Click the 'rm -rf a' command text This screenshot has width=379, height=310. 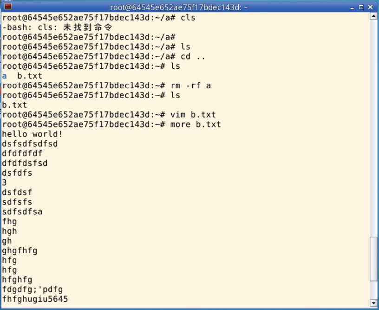point(190,86)
